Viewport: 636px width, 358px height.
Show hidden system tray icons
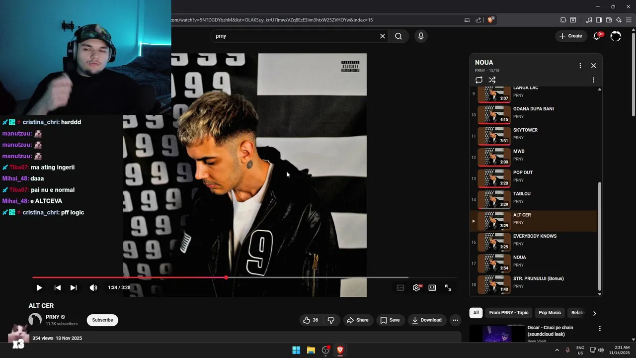[557, 350]
